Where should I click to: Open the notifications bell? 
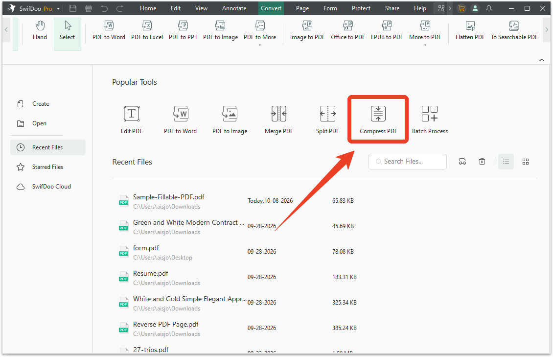click(489, 8)
